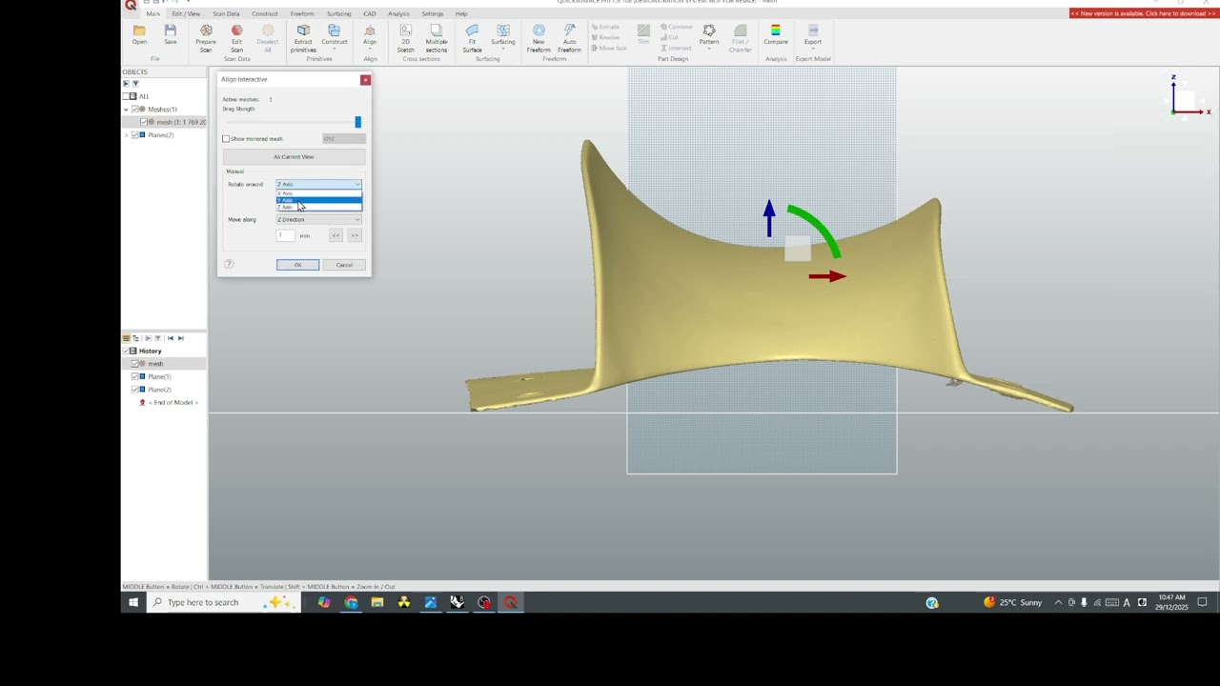
Task: Click the move distance mm field
Action: [x=285, y=235]
